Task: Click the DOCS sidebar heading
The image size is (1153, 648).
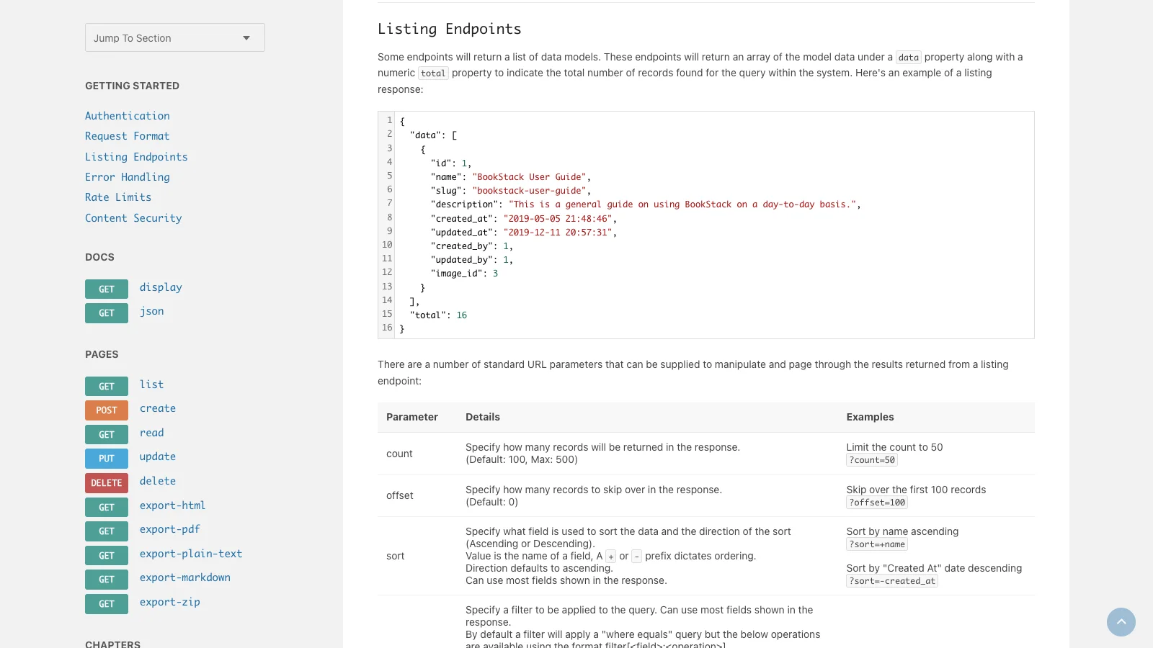Action: coord(99,257)
